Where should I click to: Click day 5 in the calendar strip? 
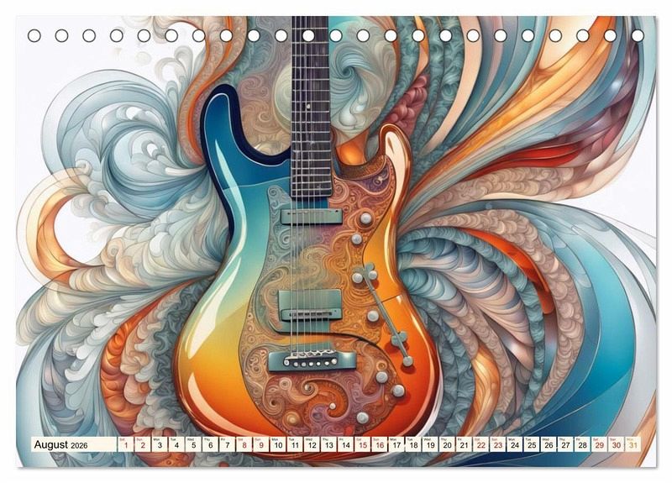pos(193,444)
